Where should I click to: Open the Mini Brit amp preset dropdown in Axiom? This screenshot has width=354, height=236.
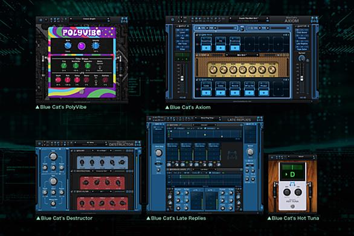pyautogui.click(x=242, y=55)
